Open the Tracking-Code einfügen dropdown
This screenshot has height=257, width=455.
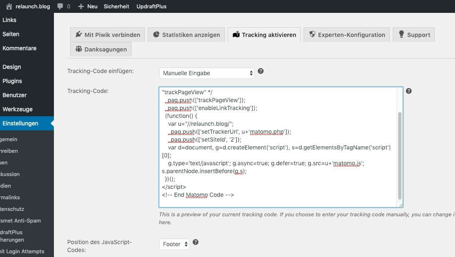(207, 73)
